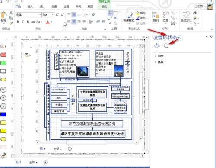Click the bullet list icon

coord(86,15)
